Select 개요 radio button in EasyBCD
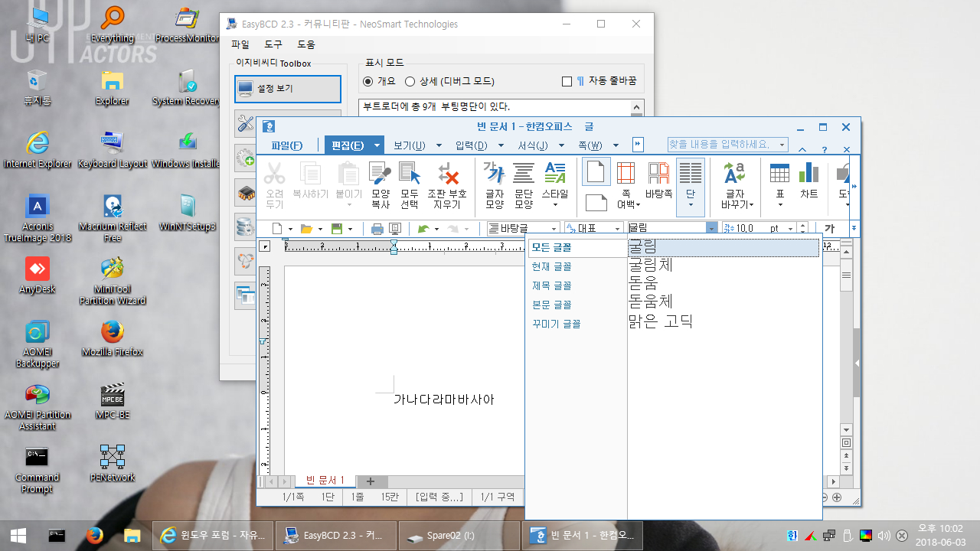Viewport: 980px width, 551px height. click(x=368, y=81)
